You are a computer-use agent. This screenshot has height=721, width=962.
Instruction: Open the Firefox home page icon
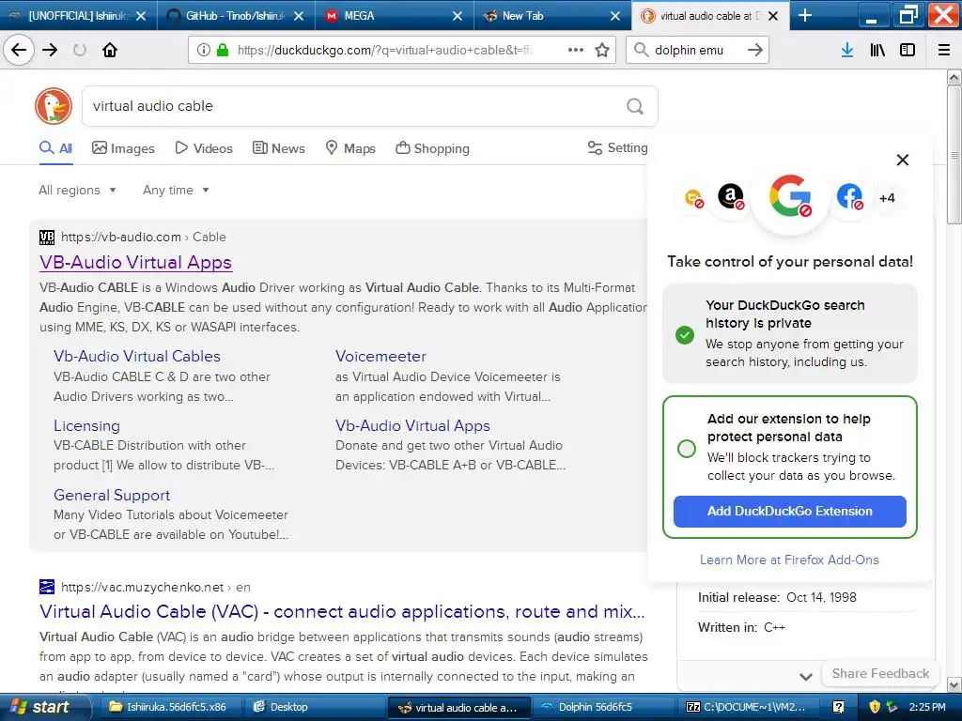tap(110, 50)
